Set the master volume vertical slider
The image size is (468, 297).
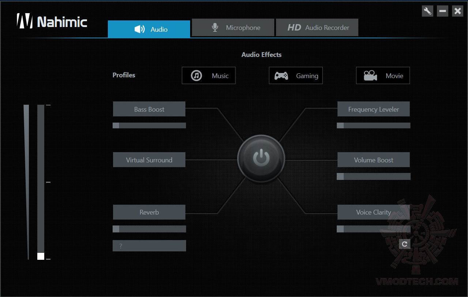tap(41, 182)
